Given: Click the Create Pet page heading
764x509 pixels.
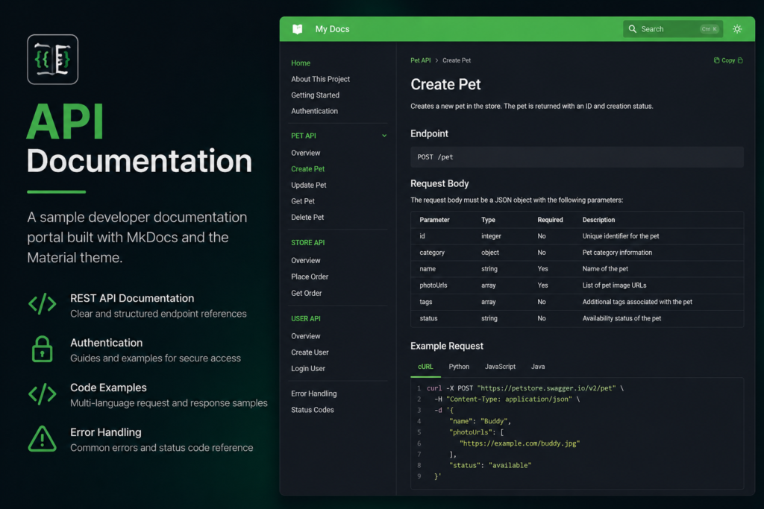Looking at the screenshot, I should click(445, 85).
